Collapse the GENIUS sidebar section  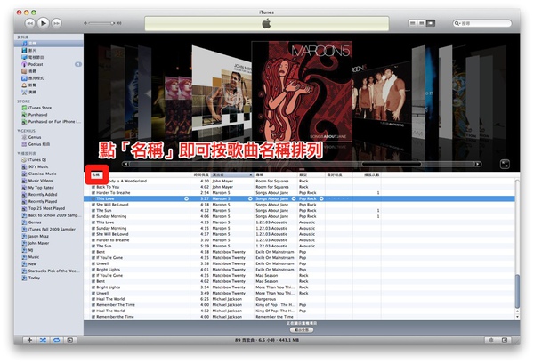click(x=19, y=131)
